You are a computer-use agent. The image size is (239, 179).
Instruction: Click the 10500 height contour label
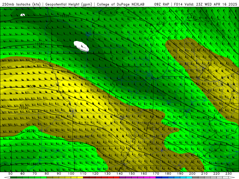pos(31,86)
